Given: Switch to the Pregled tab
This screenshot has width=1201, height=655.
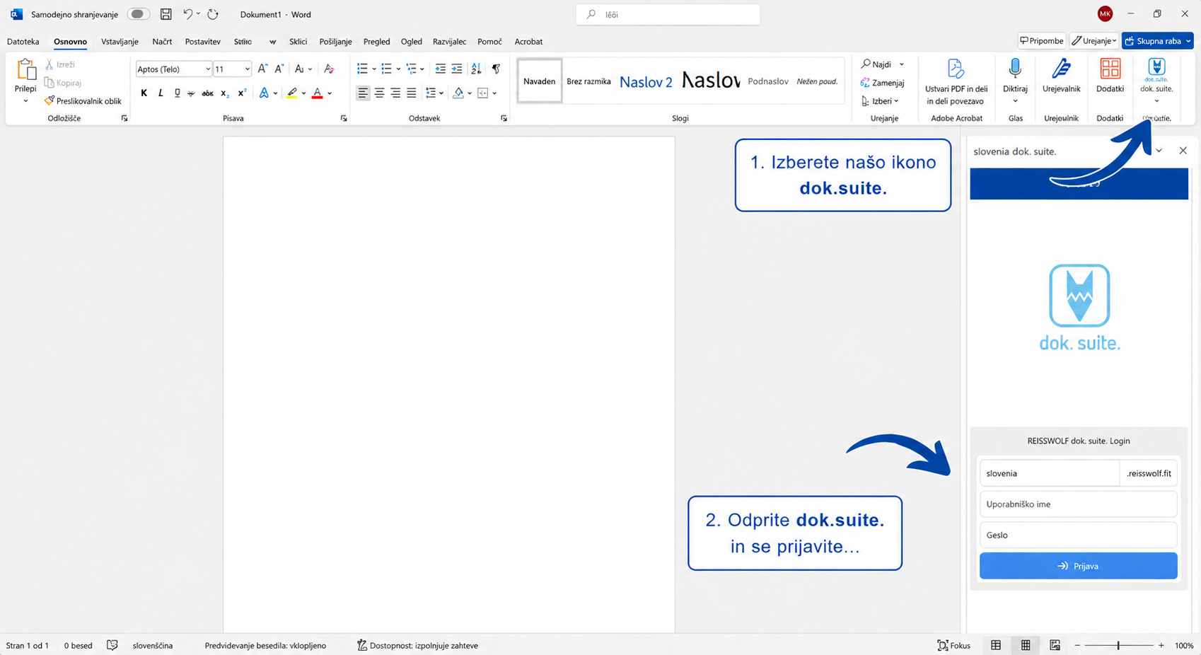Looking at the screenshot, I should click(x=376, y=42).
